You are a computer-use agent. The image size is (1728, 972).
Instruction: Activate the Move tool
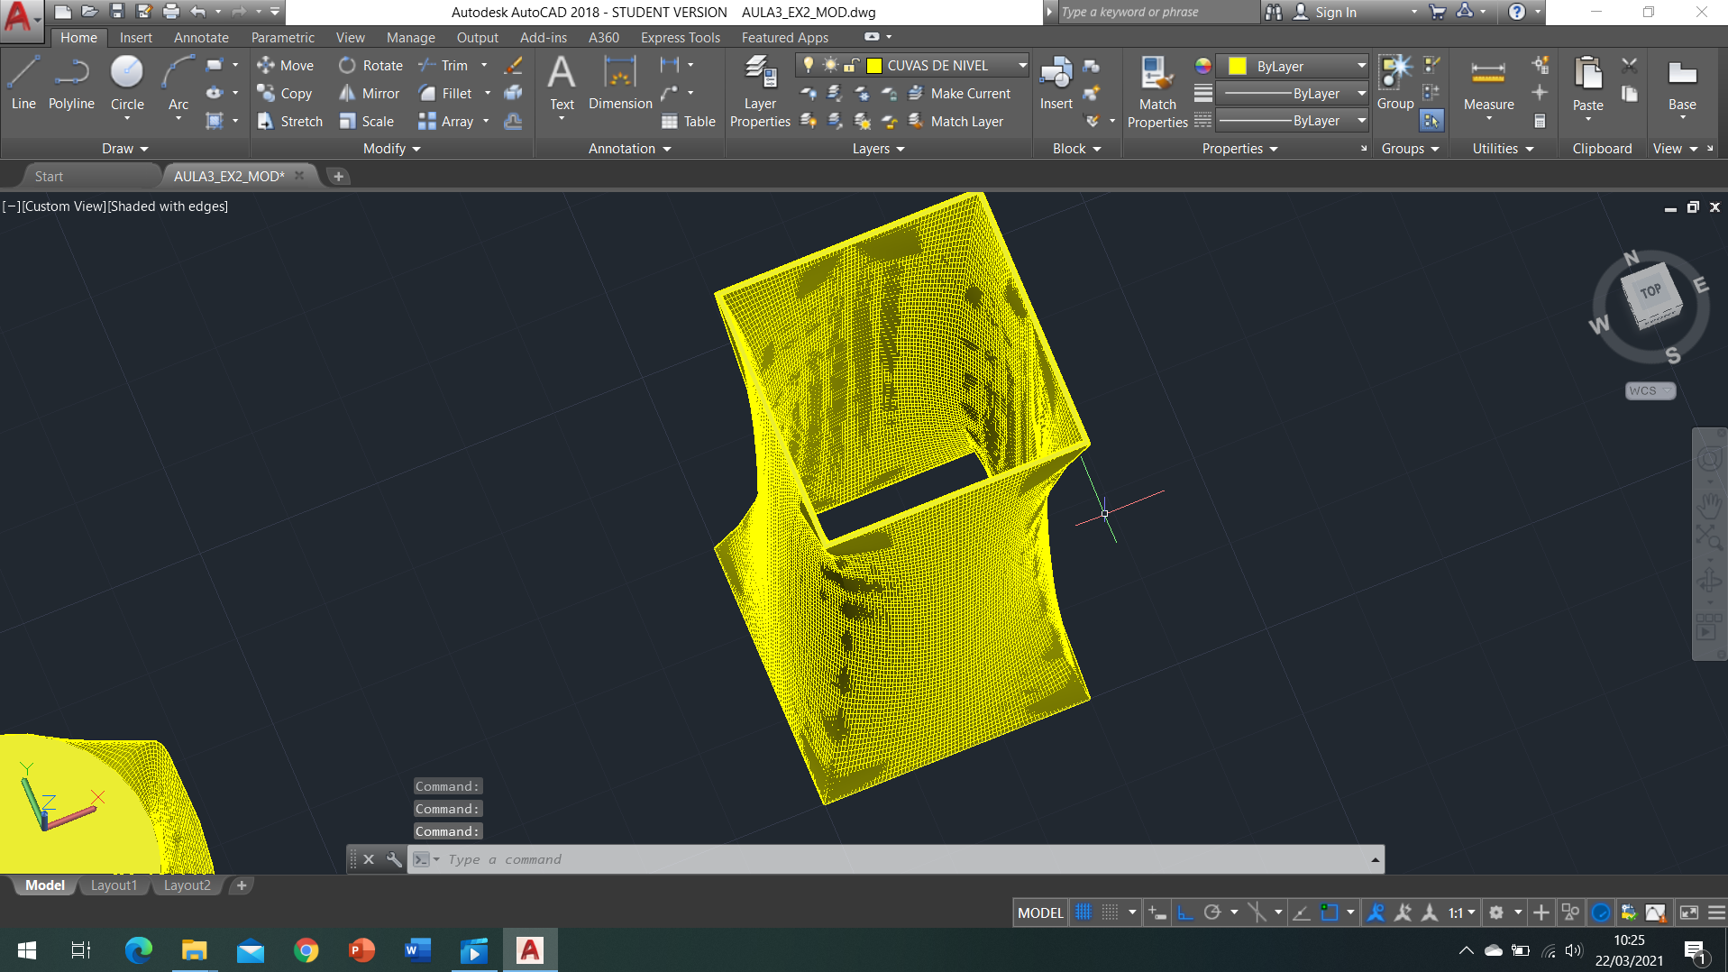(285, 65)
